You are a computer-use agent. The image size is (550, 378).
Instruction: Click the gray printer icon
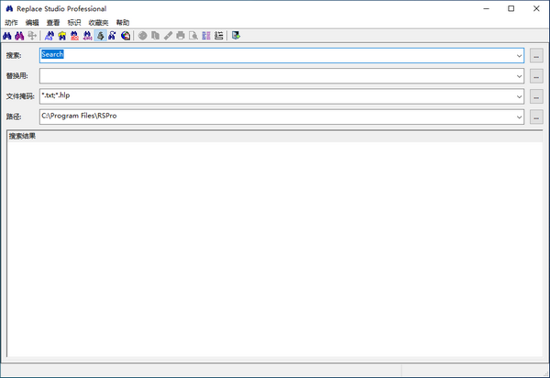[181, 36]
